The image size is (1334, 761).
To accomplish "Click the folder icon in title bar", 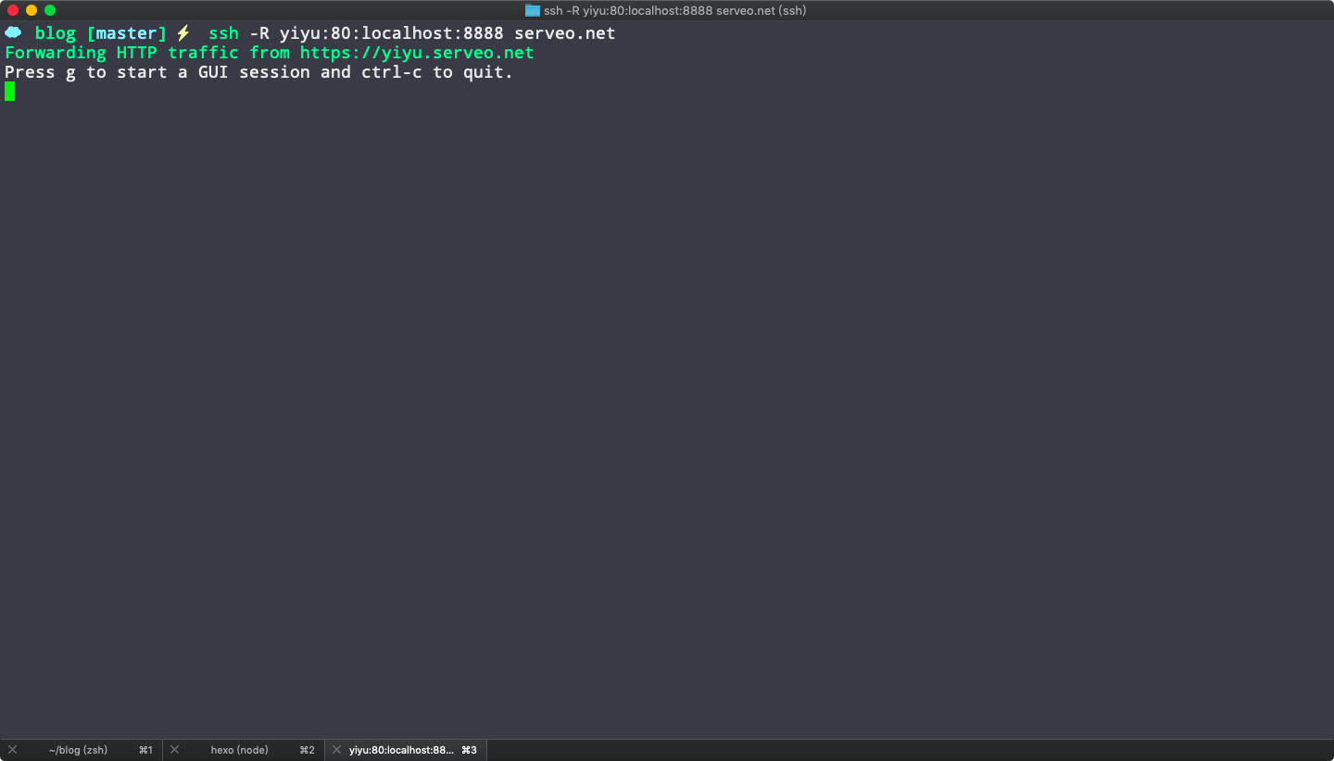I will coord(533,10).
